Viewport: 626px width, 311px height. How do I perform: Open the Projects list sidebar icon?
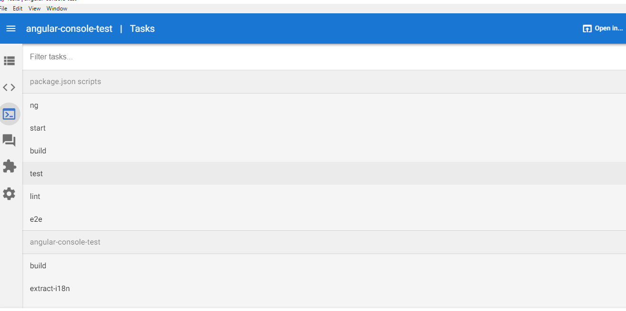pyautogui.click(x=9, y=61)
